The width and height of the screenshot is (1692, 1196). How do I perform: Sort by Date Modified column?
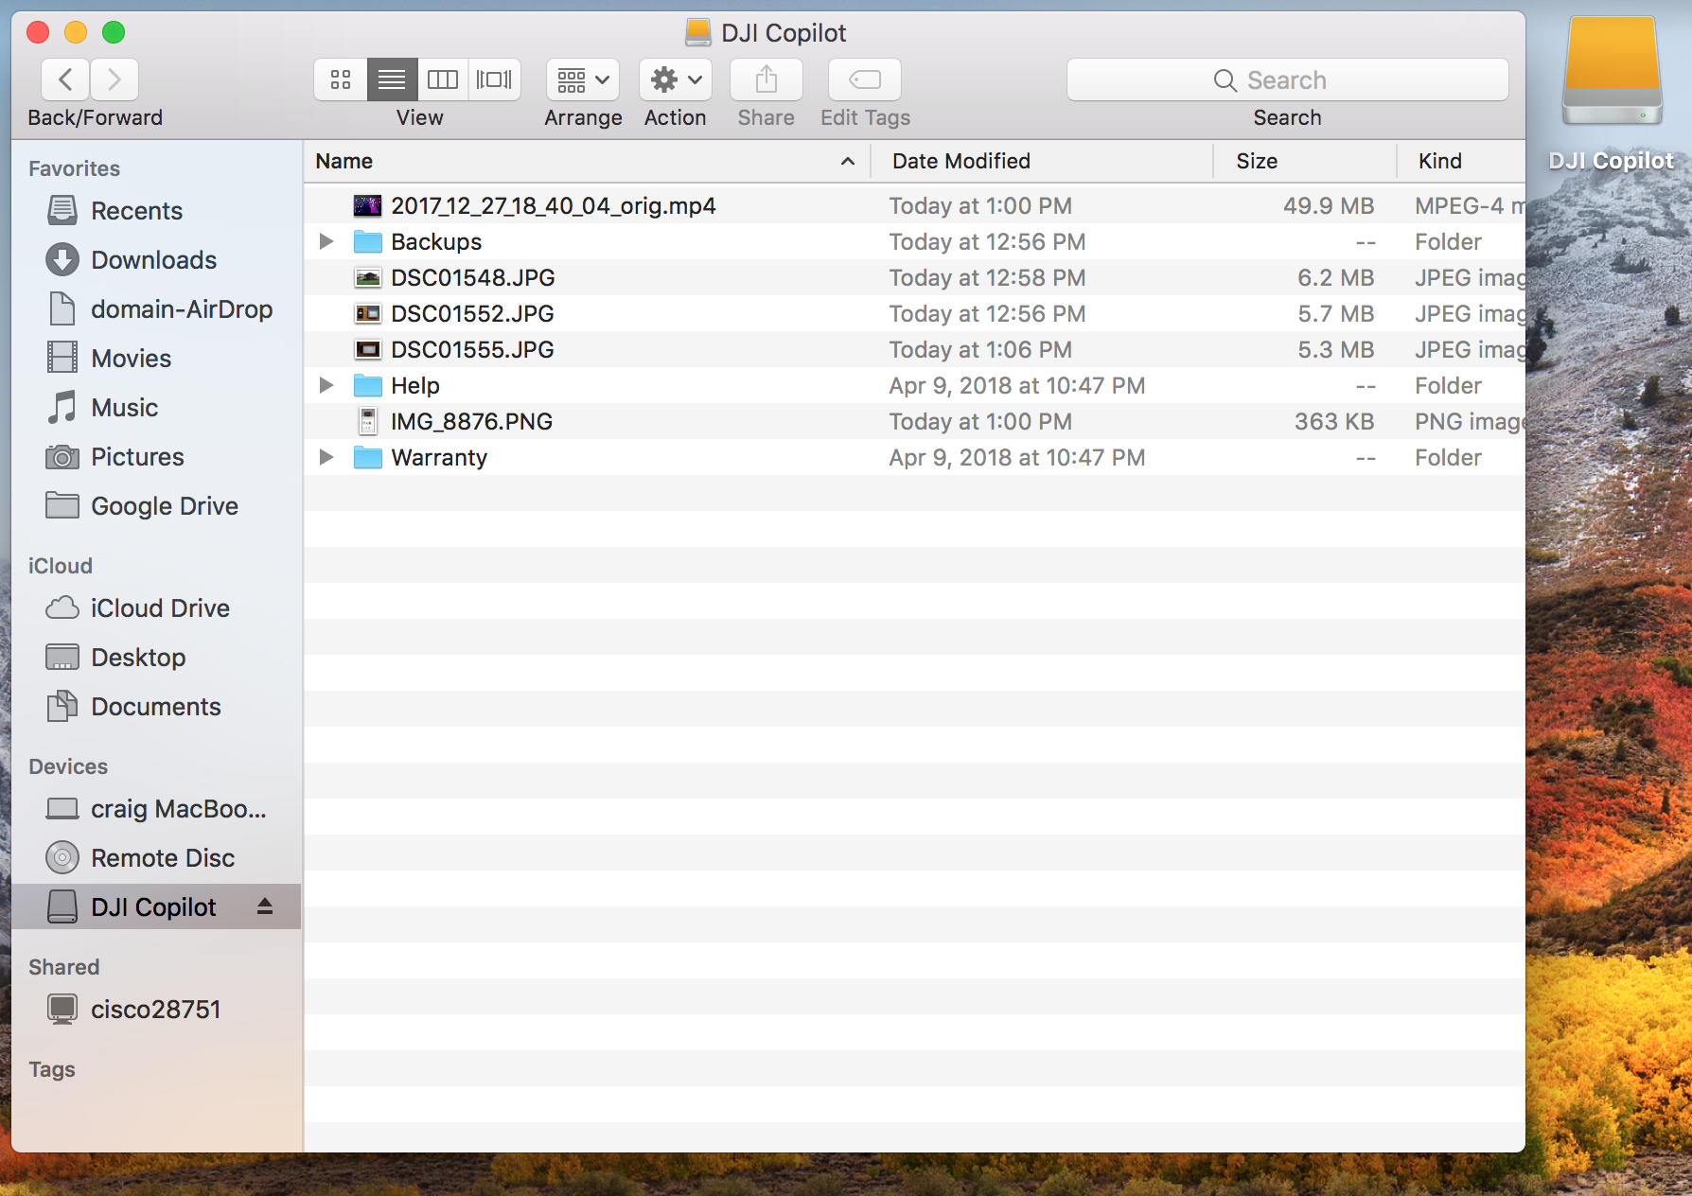point(1041,161)
